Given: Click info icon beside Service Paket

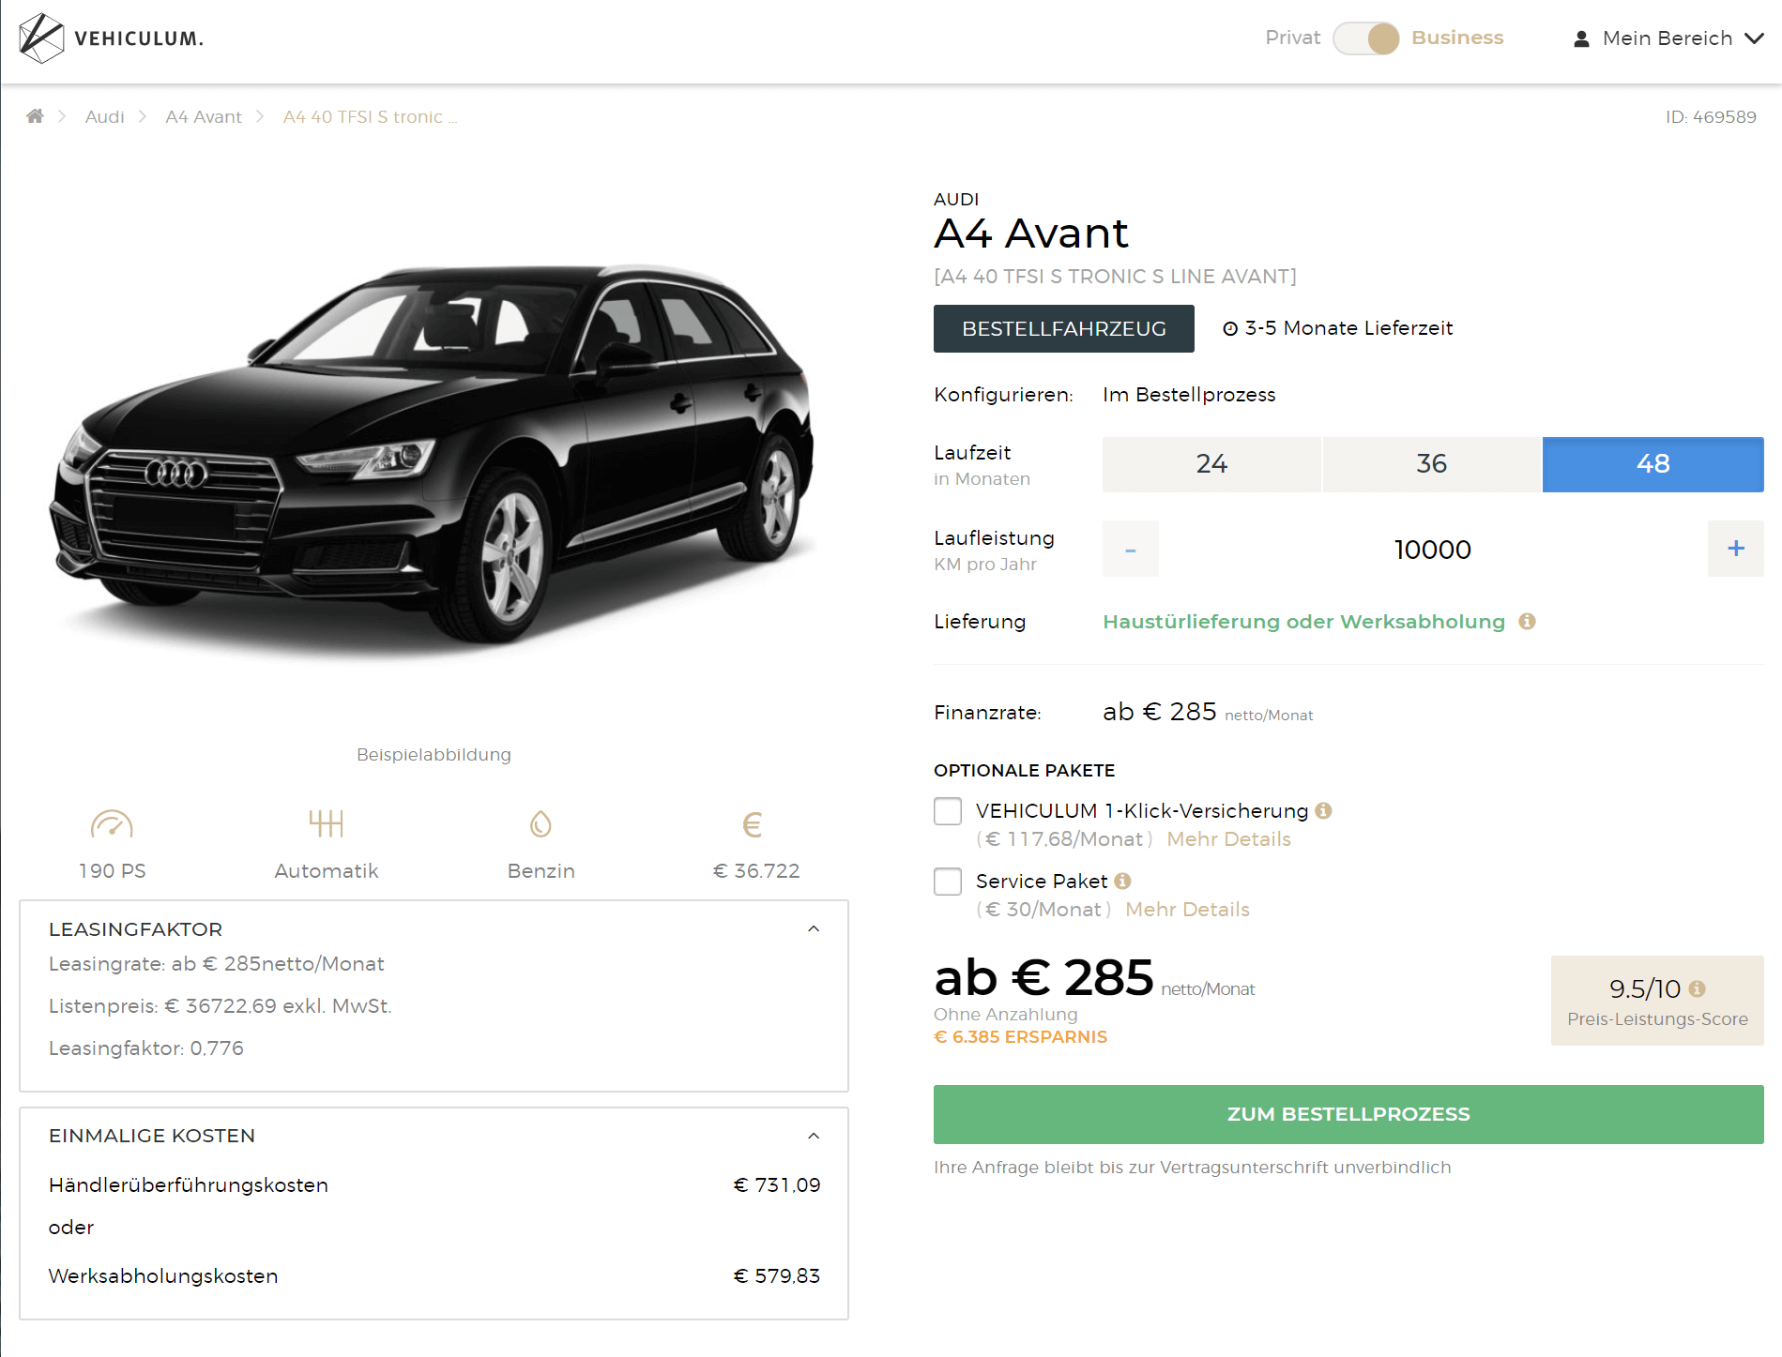Looking at the screenshot, I should coord(1122,881).
